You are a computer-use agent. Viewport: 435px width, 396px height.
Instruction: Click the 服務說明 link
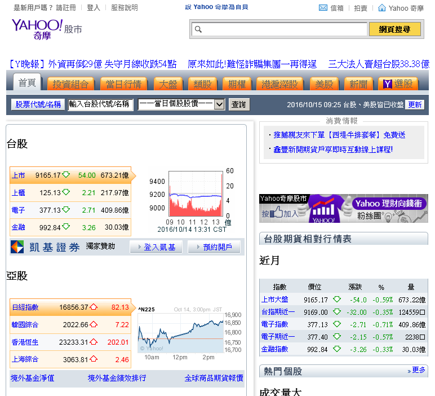click(x=125, y=8)
